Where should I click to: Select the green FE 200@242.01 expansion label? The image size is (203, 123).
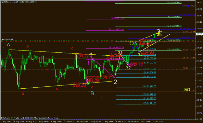[x=175, y=17]
